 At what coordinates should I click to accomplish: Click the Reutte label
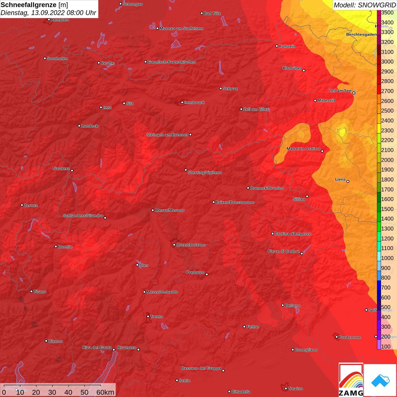pos(107,63)
